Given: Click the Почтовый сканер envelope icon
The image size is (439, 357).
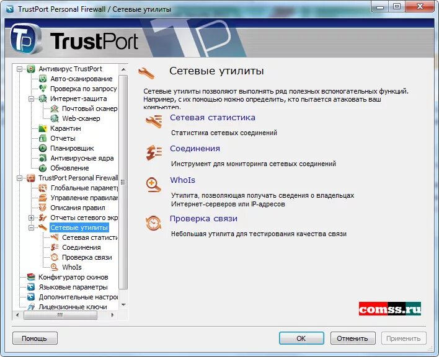Looking at the screenshot, I should tap(55, 108).
